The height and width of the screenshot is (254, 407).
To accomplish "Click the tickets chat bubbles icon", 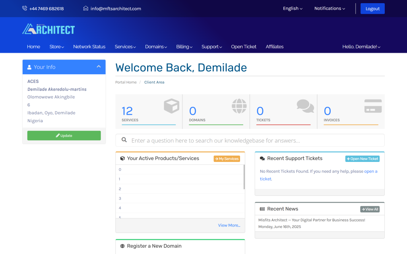I will (x=305, y=106).
